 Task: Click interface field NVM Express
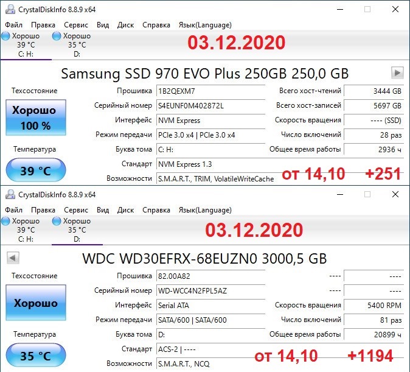click(210, 121)
